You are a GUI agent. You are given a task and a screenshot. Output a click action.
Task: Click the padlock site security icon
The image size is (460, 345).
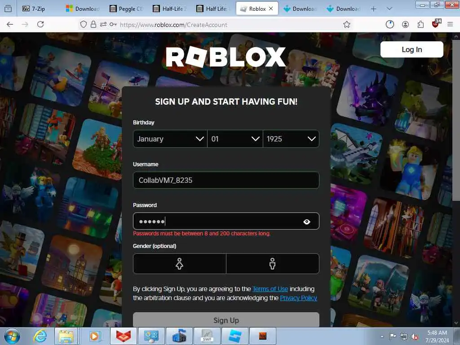(x=93, y=25)
